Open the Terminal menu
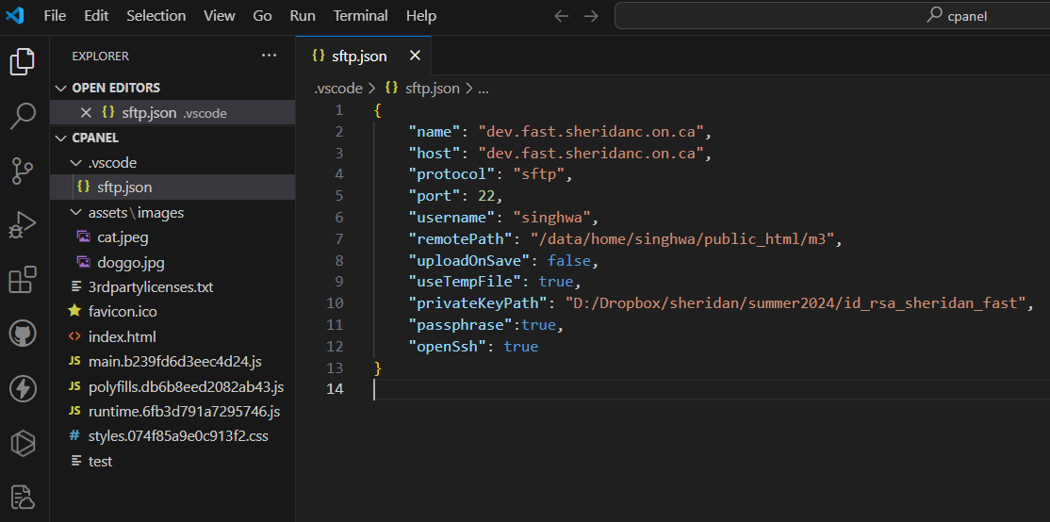Viewport: 1050px width, 522px height. (x=360, y=16)
